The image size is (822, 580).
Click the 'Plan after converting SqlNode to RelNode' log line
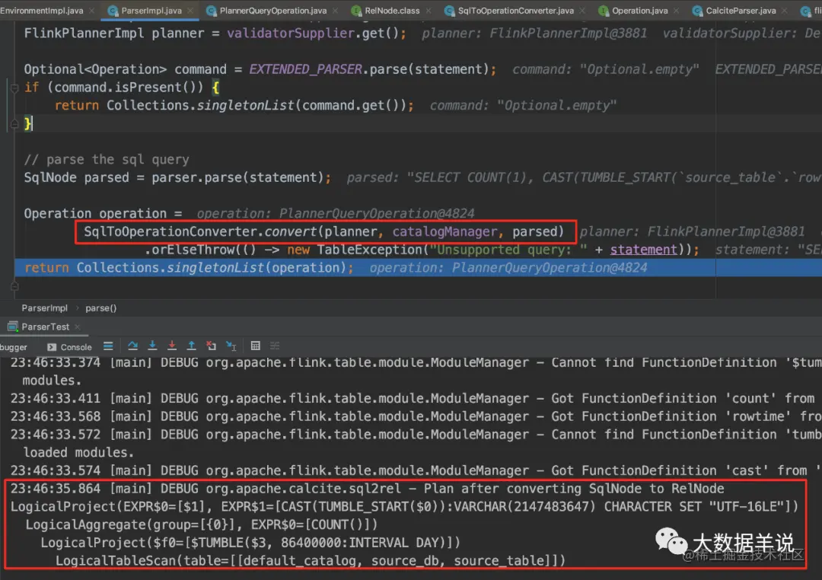coord(367,489)
